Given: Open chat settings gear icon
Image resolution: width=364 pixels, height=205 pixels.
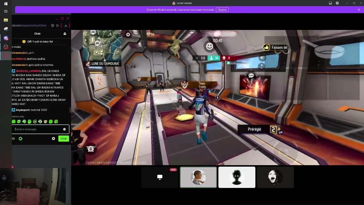Looking at the screenshot, I should [53, 139].
